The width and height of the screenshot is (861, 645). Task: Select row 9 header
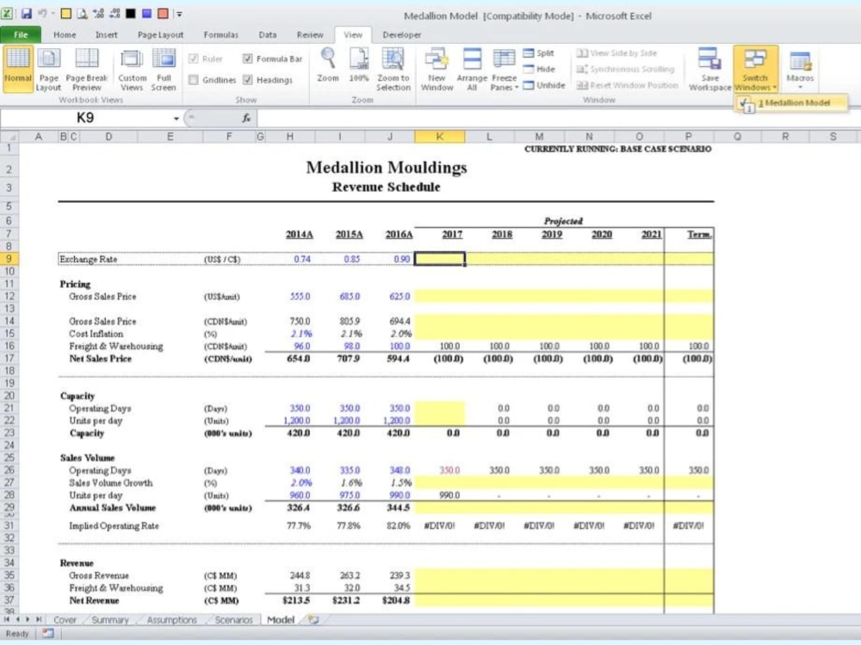pyautogui.click(x=9, y=259)
